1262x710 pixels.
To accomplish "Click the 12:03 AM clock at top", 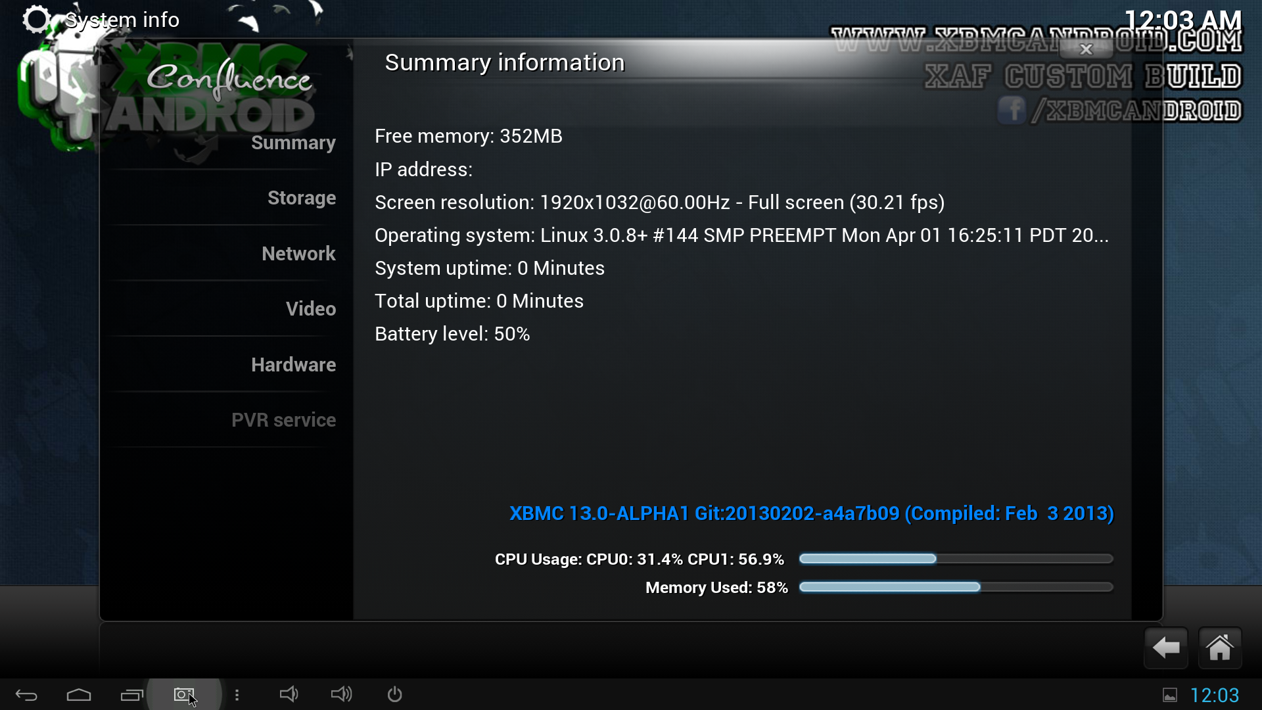I will coord(1183,20).
